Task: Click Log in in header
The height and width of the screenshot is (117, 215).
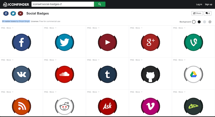Action: (199, 4)
